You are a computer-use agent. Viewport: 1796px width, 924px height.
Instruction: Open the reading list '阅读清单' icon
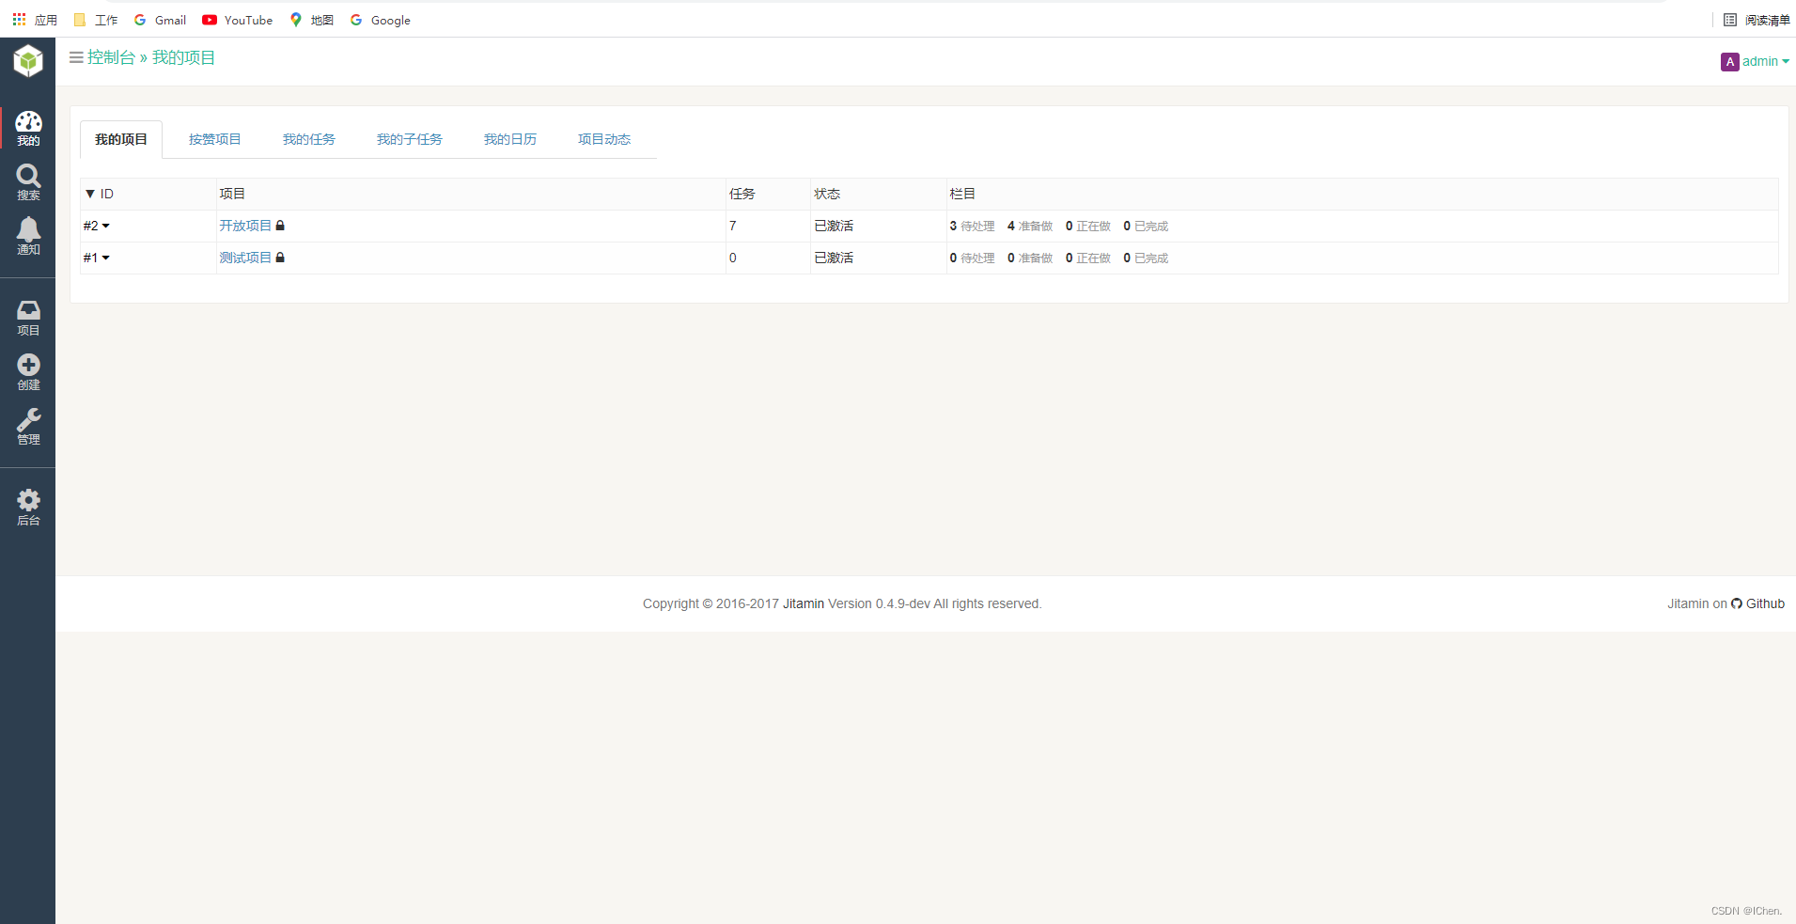[1757, 20]
